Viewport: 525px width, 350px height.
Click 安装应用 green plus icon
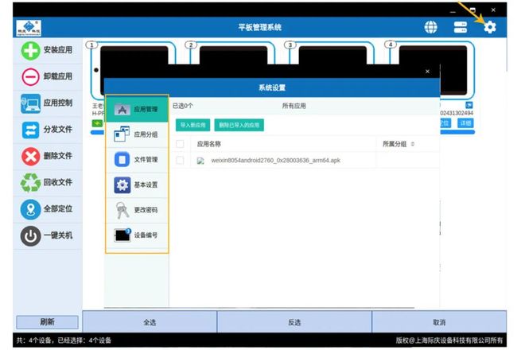(x=30, y=51)
